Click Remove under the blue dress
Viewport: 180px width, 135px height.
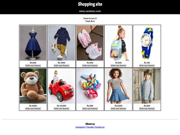coord(37,66)
